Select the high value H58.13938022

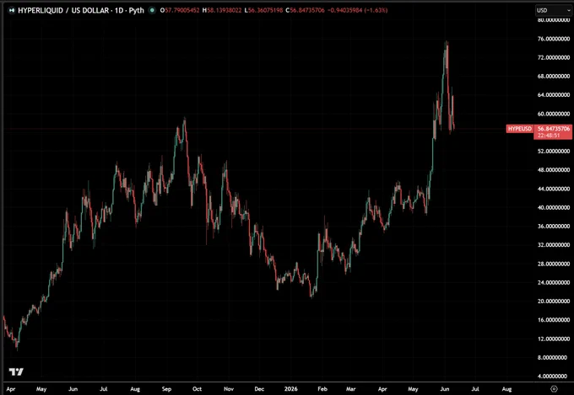click(222, 11)
